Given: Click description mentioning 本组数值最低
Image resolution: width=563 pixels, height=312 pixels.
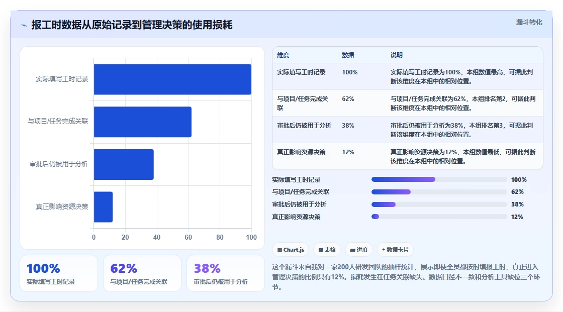Looking at the screenshot, I should click(463, 156).
